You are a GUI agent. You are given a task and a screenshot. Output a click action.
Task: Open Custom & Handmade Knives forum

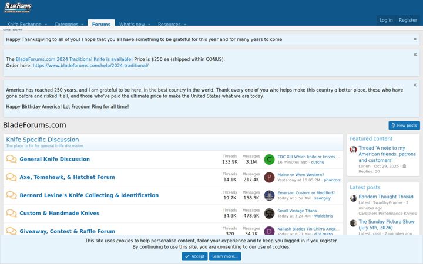(x=59, y=213)
